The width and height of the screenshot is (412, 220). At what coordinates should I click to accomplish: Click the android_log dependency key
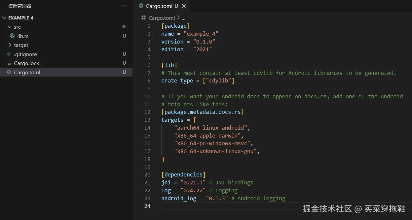tap(179, 198)
